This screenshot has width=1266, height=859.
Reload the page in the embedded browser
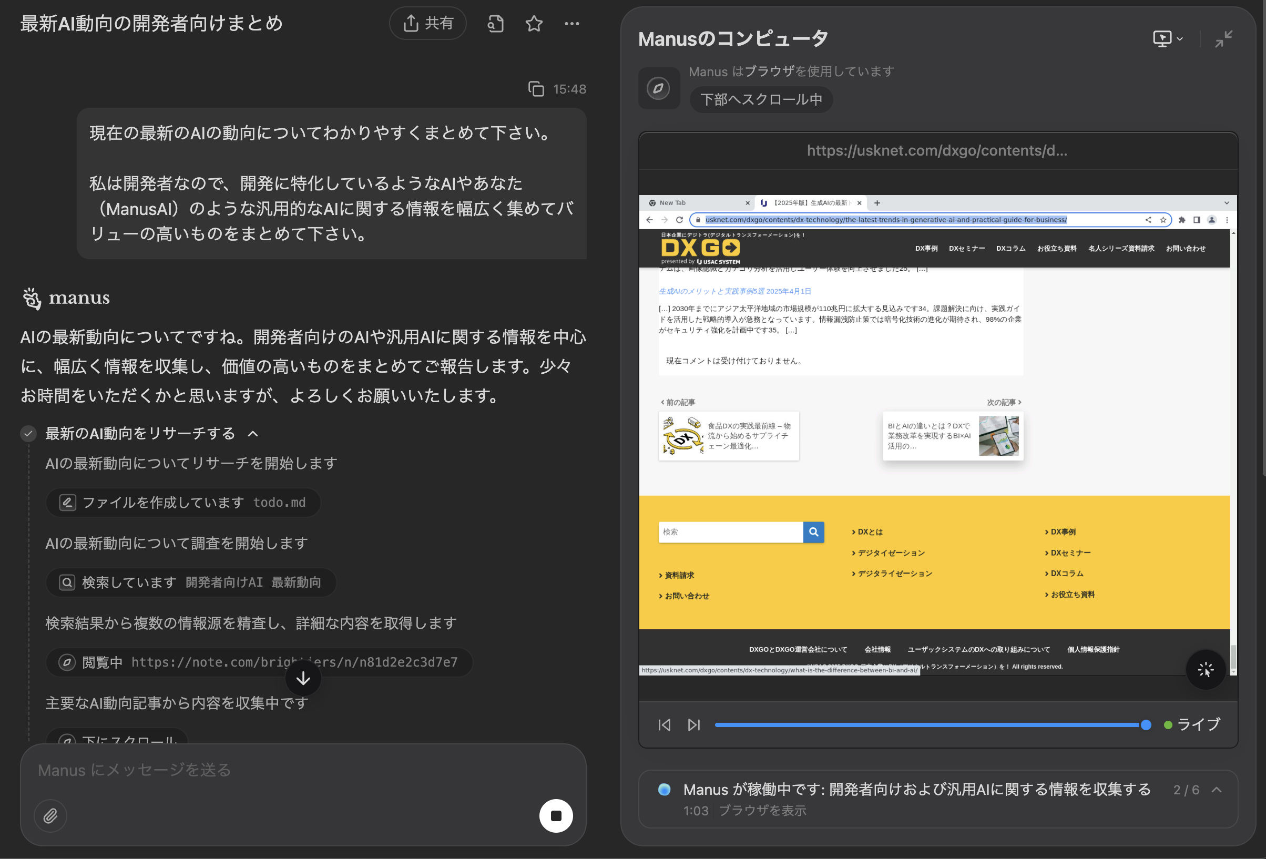tap(680, 220)
